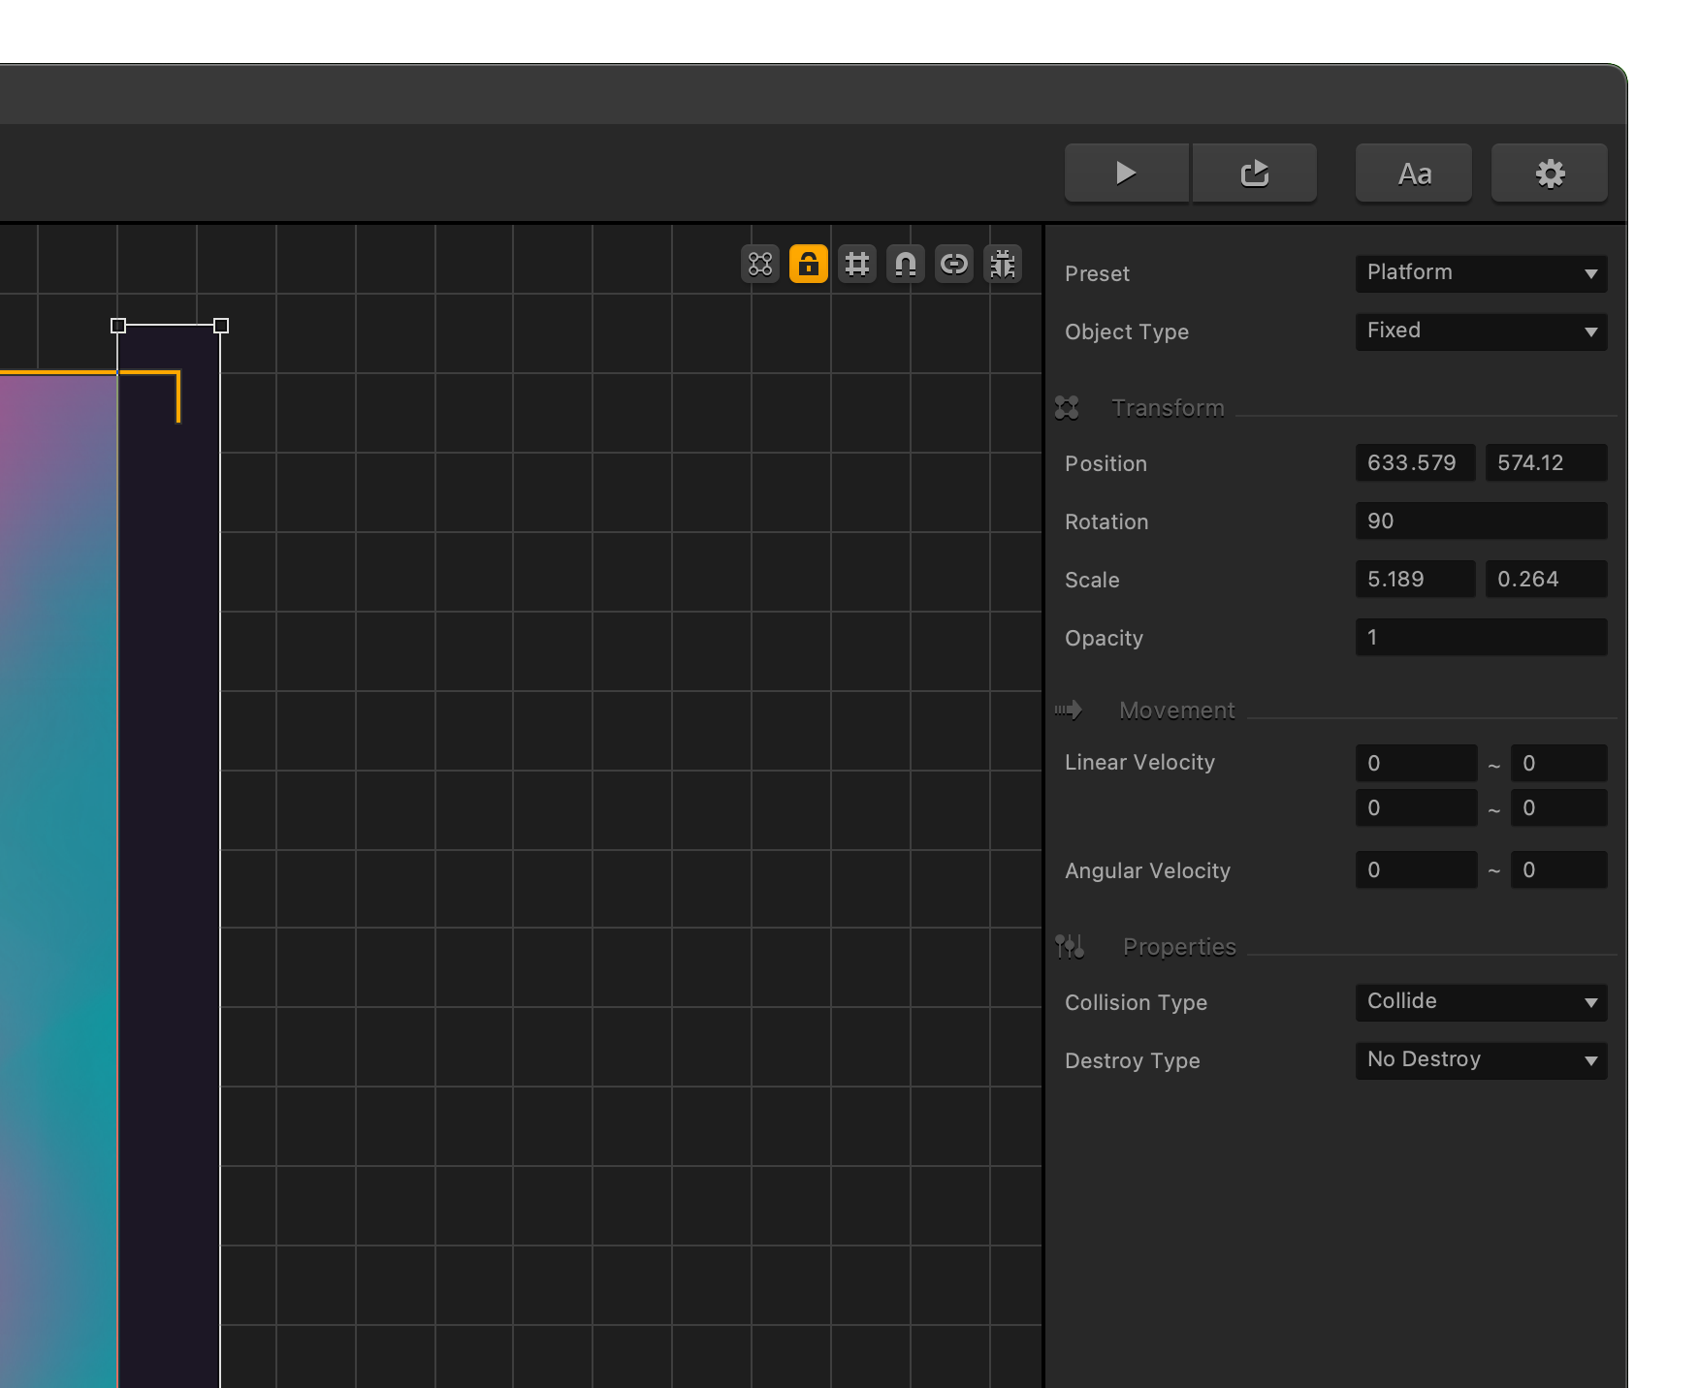Collapse the Transform section header
Viewport: 1699px width, 1388px height.
tap(1168, 408)
